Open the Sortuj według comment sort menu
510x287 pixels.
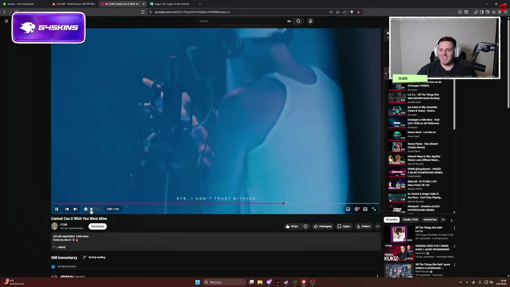[x=94, y=258]
